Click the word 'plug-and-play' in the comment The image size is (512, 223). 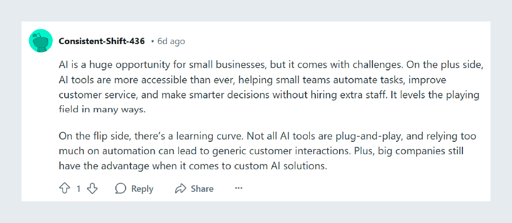point(370,136)
